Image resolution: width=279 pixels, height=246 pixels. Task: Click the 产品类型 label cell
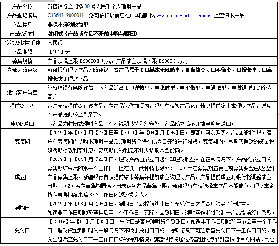pos(23,25)
